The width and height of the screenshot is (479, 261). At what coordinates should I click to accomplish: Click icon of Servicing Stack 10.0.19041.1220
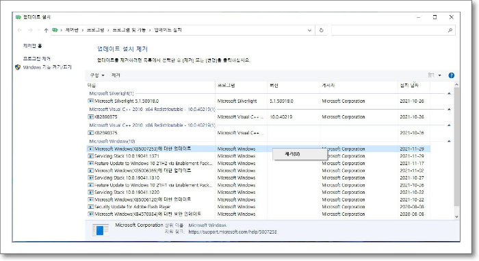pyautogui.click(x=91, y=192)
